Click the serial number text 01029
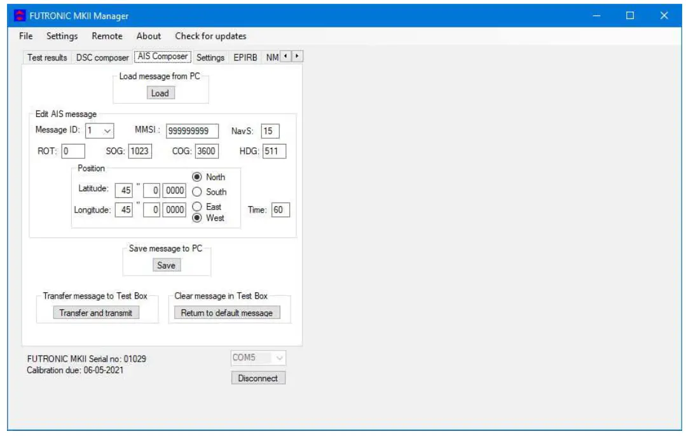 click(135, 359)
